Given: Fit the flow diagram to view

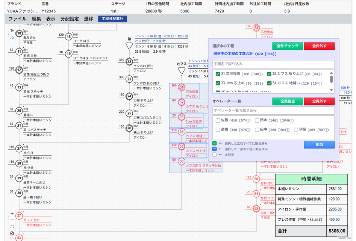Looking at the screenshot, I should tap(12, 227).
